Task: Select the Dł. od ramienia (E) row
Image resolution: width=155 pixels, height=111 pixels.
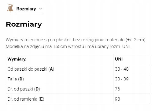Action: (x=78, y=99)
